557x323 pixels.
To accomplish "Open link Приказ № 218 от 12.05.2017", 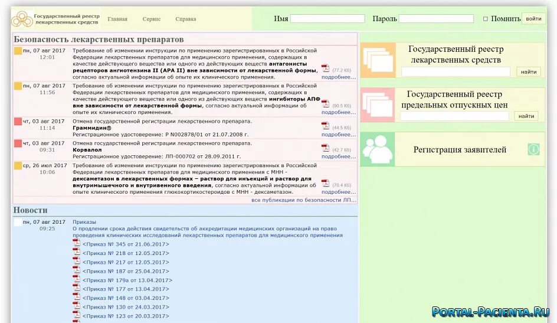I will (126, 253).
